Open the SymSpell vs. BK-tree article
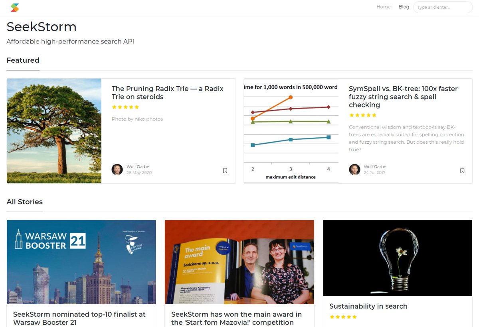This screenshot has width=479, height=327. pyautogui.click(x=403, y=96)
